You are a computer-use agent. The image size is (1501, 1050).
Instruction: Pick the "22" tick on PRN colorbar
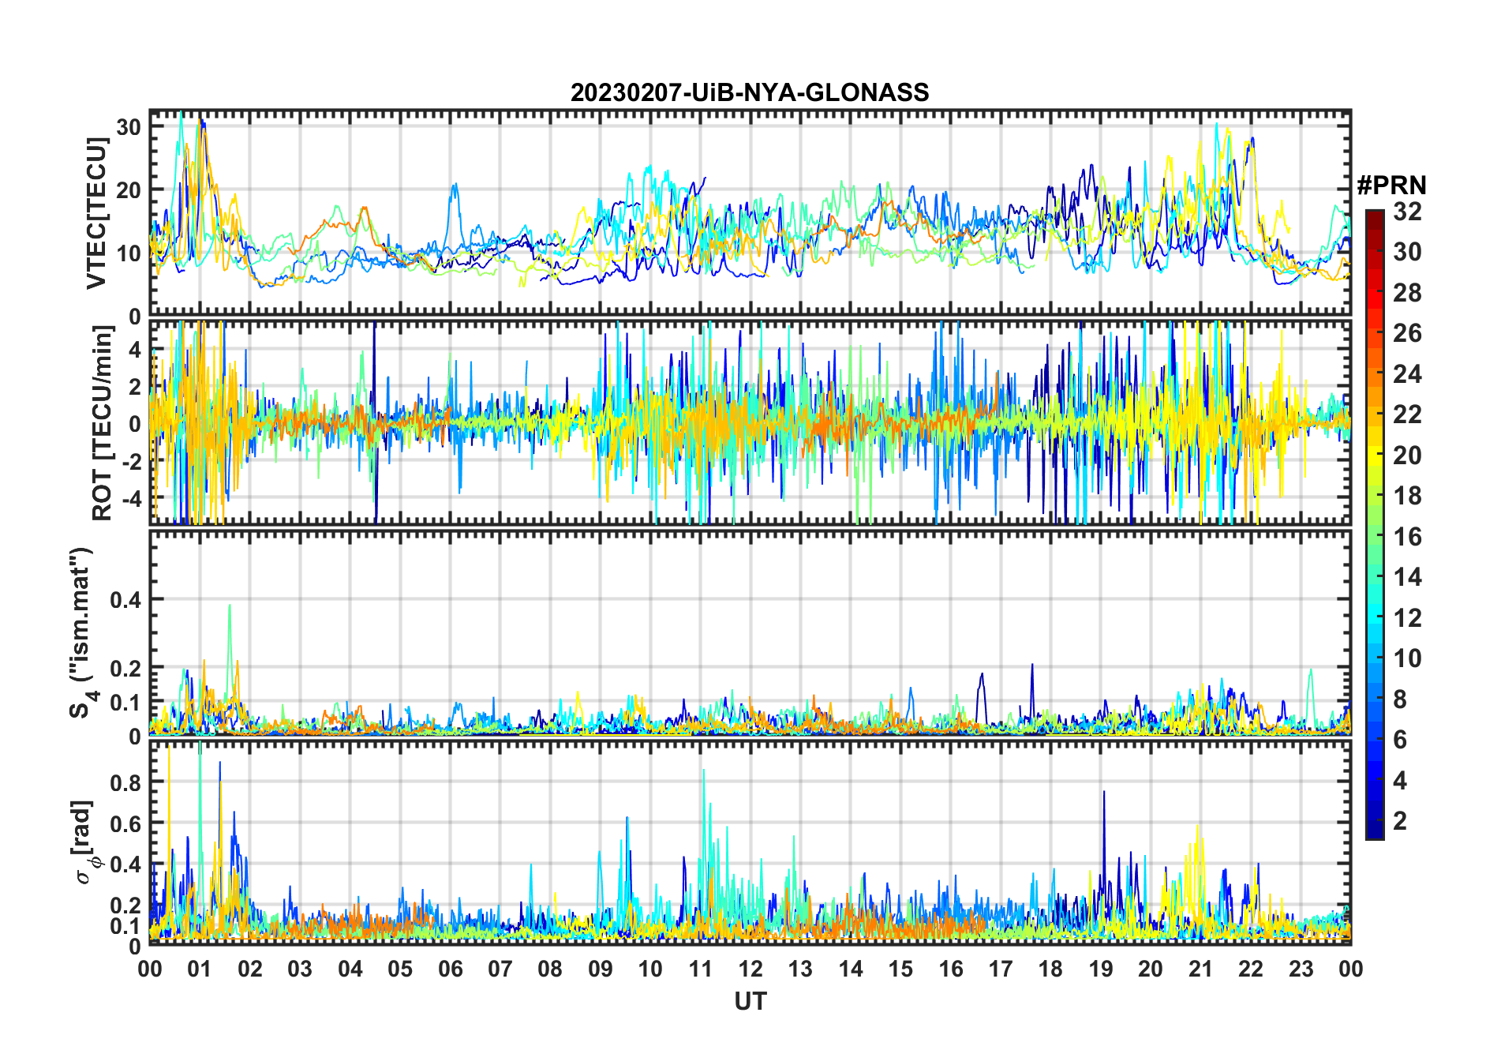1408,414
